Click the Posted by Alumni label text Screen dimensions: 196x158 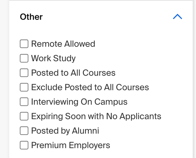[x=65, y=131]
